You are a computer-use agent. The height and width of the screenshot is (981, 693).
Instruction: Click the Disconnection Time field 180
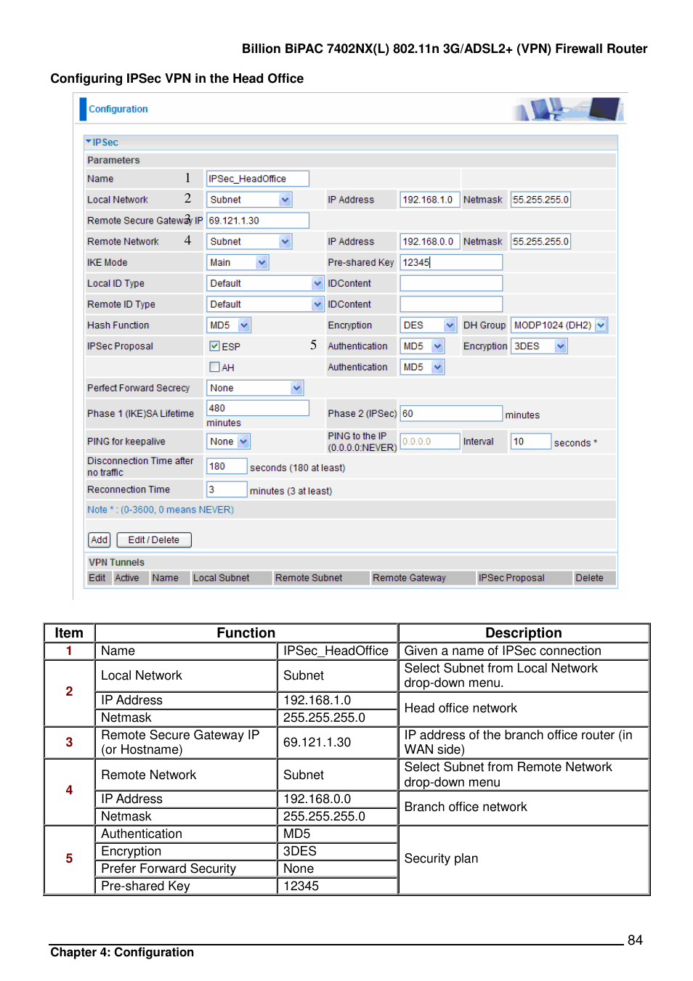tap(227, 467)
